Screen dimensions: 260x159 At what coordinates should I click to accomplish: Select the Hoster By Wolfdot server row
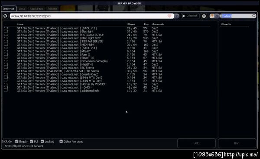point(107,84)
